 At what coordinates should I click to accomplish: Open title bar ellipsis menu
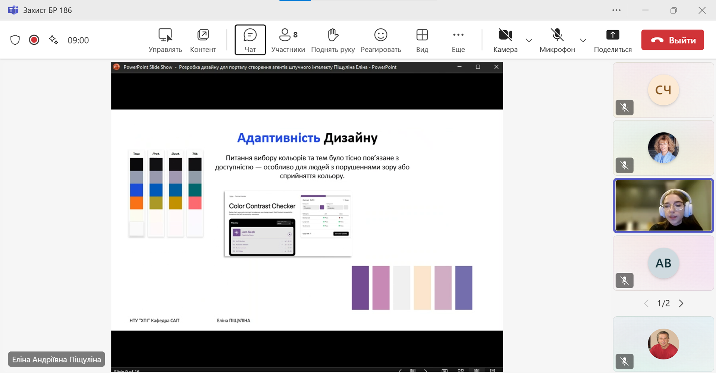click(x=616, y=10)
